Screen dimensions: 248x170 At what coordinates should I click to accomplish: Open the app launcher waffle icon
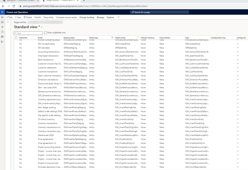[x=2, y=12]
